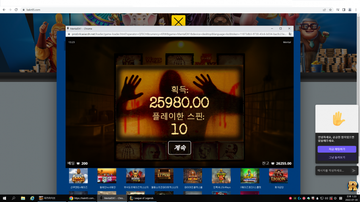Send chat message arrow icon
Image resolution: width=360 pixels, height=202 pixels.
pos(354,170)
